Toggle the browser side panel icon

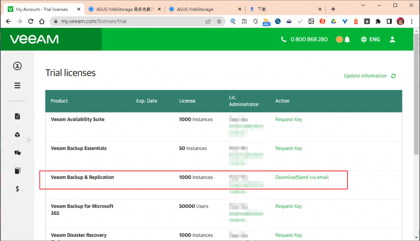[389, 21]
